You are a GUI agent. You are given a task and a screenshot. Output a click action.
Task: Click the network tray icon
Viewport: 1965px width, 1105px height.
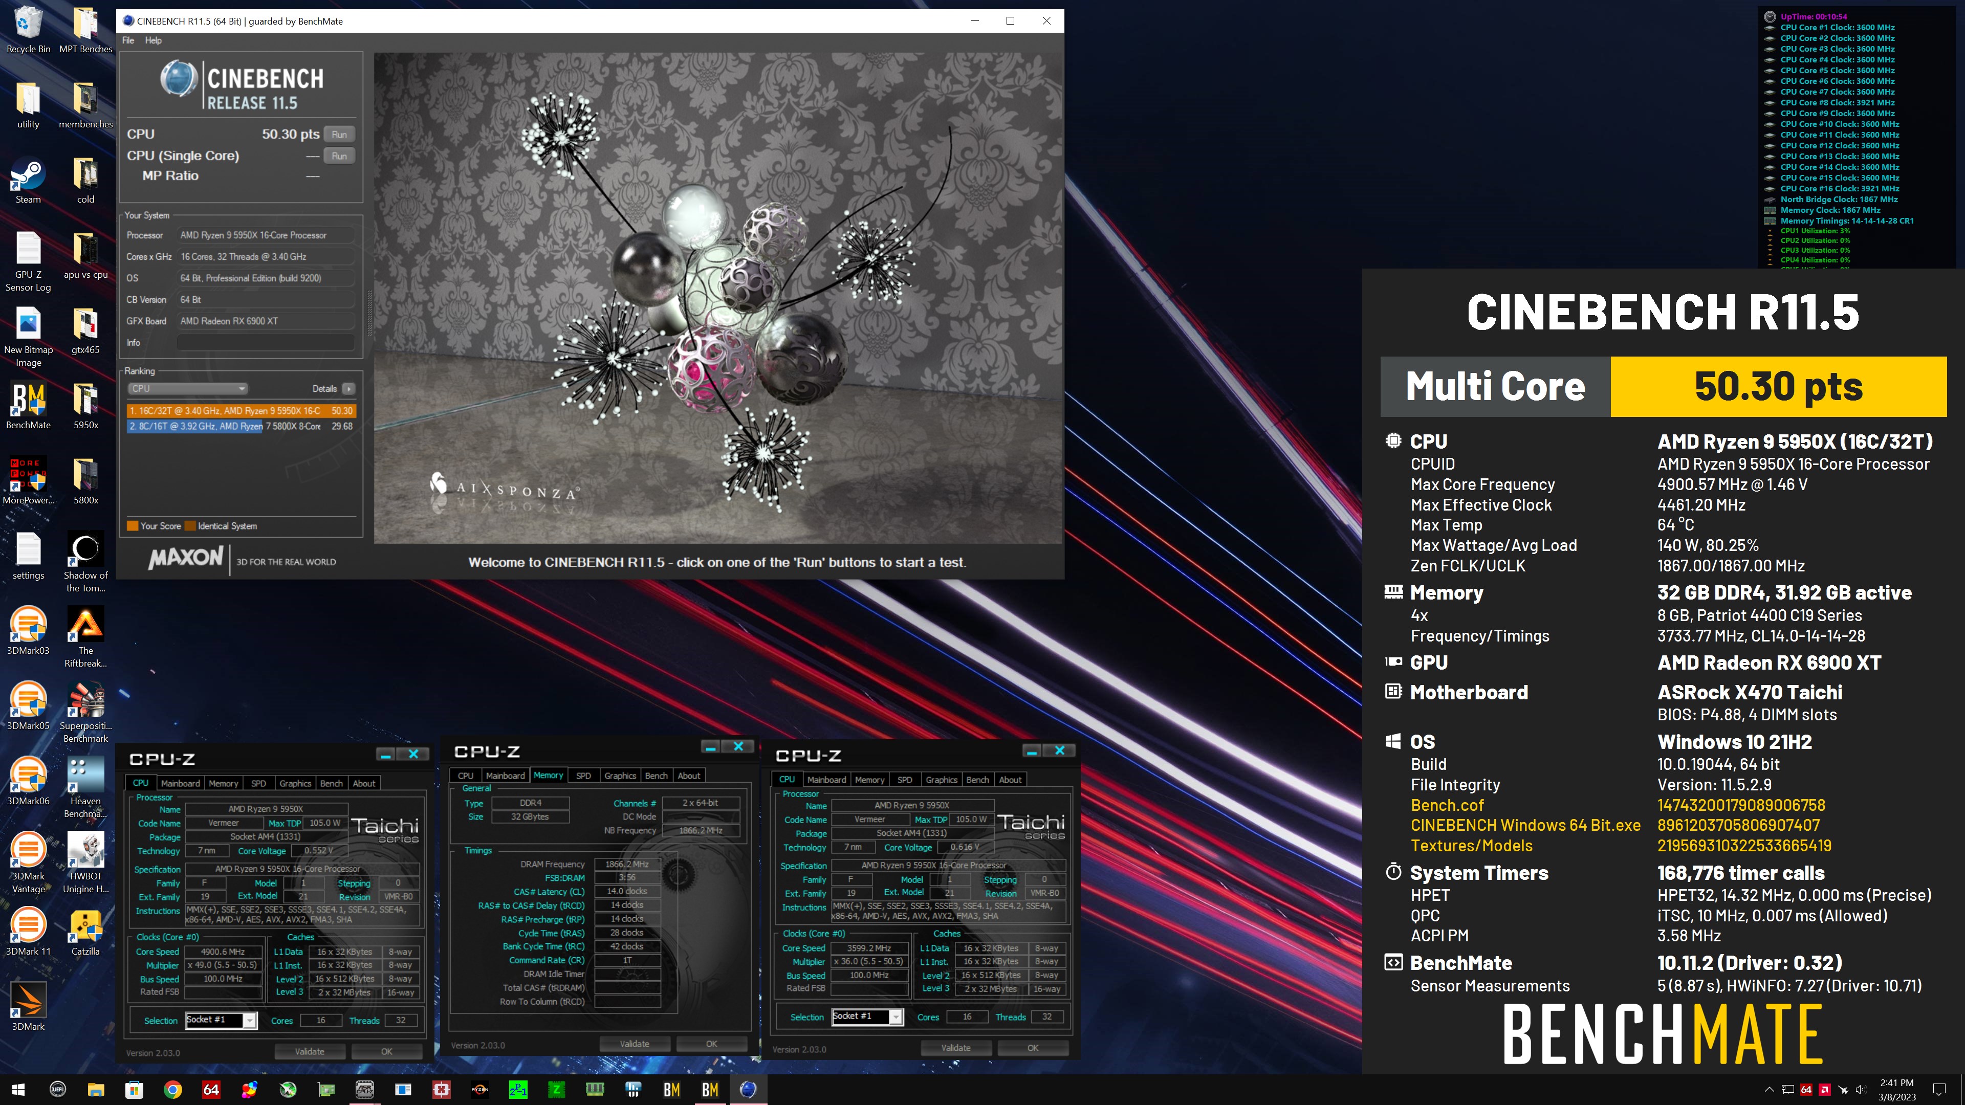click(x=1787, y=1090)
